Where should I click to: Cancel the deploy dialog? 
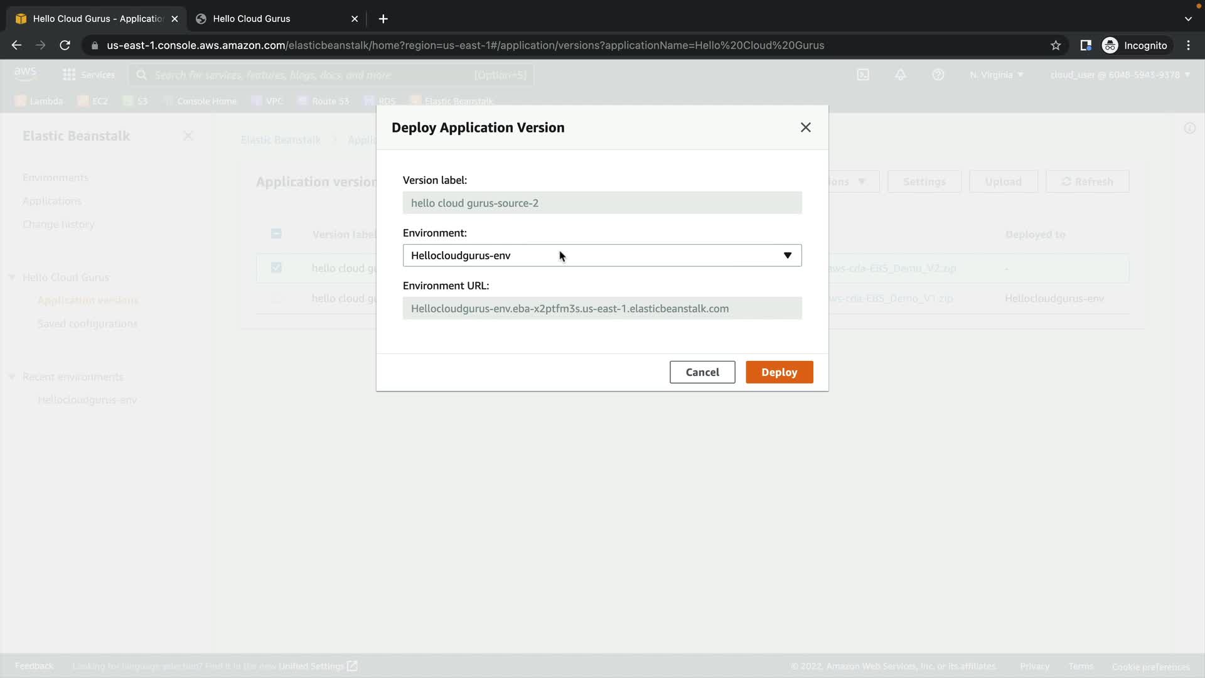tap(702, 372)
